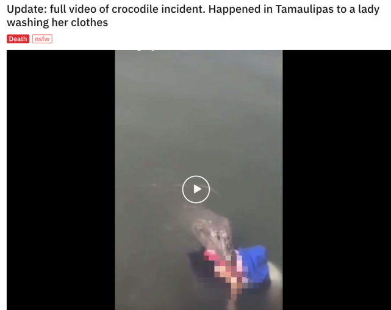The width and height of the screenshot is (391, 310).
Task: Open the post title starting with Update
Action: tap(193, 16)
